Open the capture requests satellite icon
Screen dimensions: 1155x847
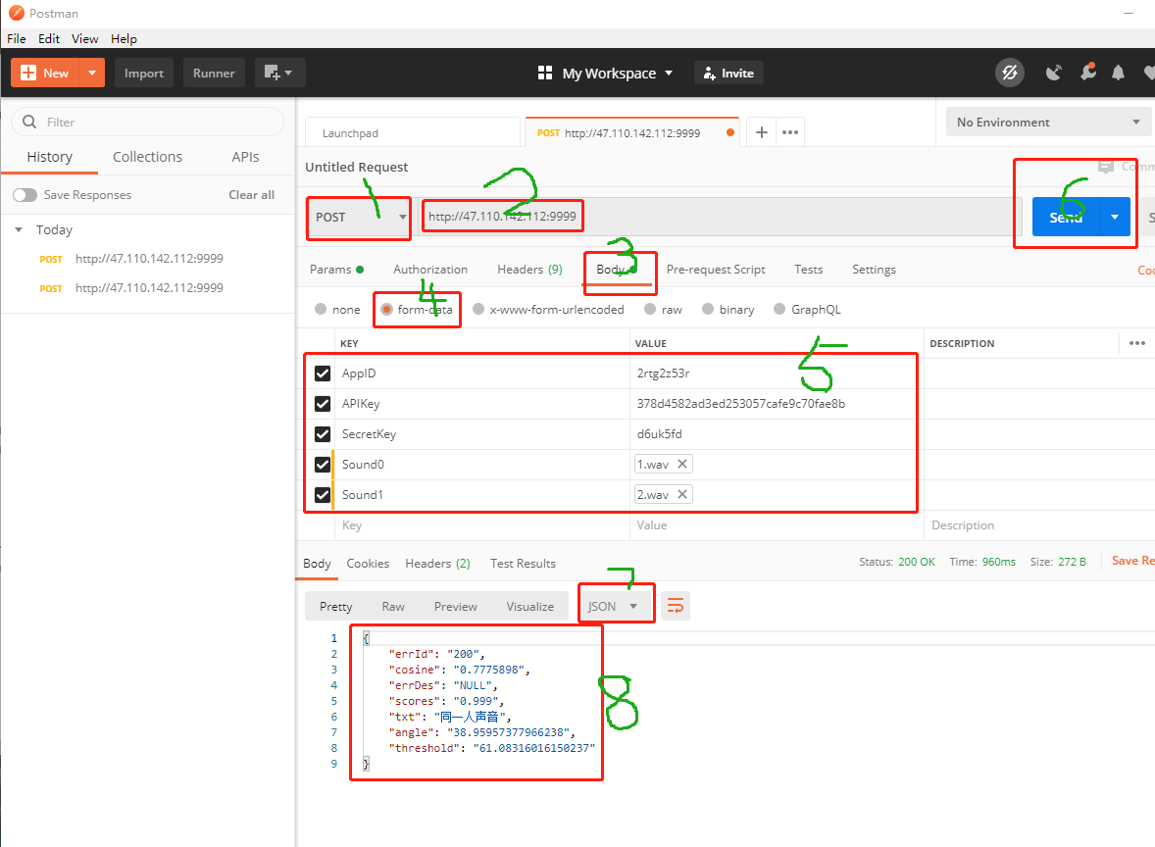(x=1054, y=73)
